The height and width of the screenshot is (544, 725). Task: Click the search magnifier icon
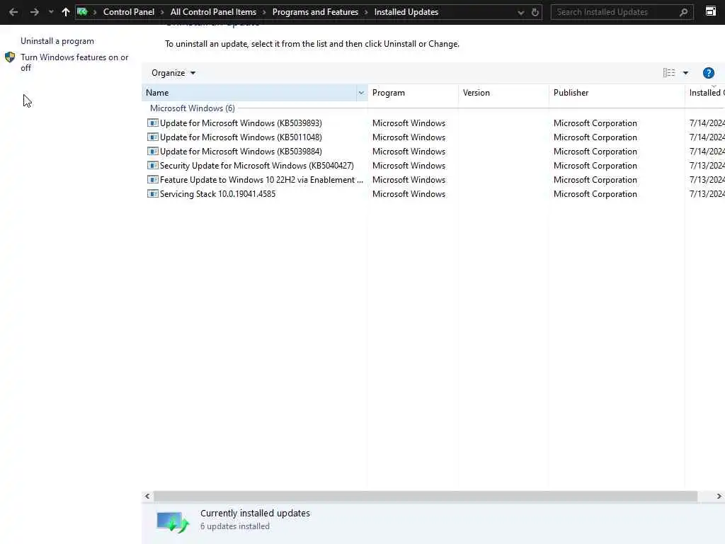coord(683,13)
